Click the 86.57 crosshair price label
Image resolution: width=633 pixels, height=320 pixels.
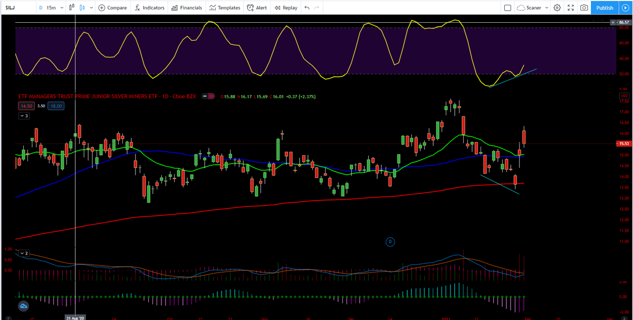point(624,22)
